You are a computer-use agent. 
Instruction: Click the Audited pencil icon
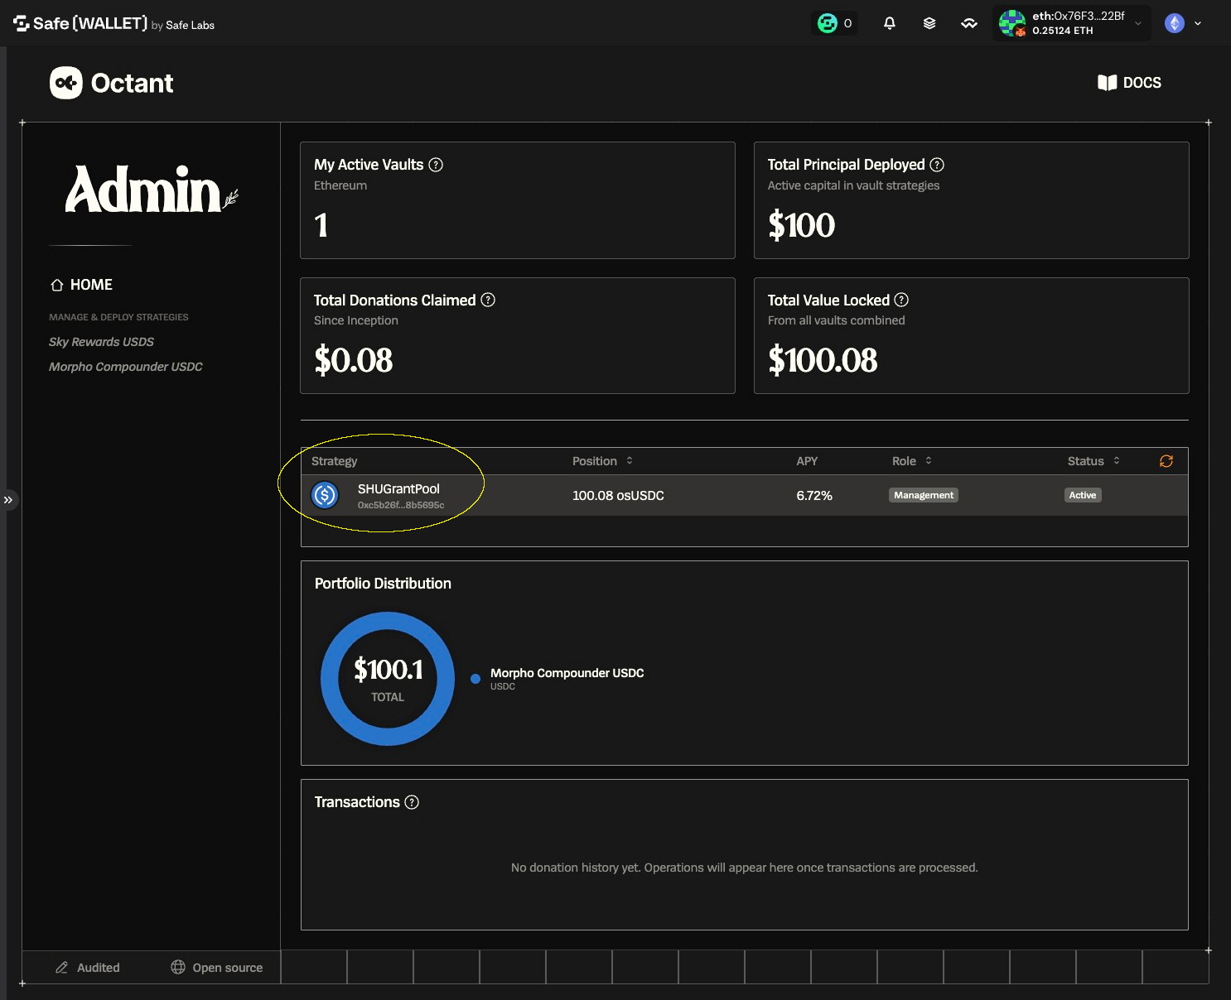click(x=61, y=968)
